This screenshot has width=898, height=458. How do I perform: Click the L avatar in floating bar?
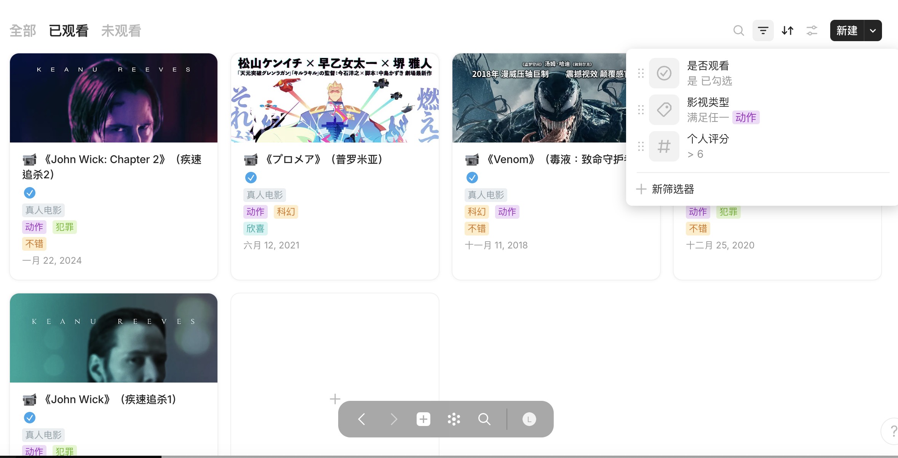529,419
